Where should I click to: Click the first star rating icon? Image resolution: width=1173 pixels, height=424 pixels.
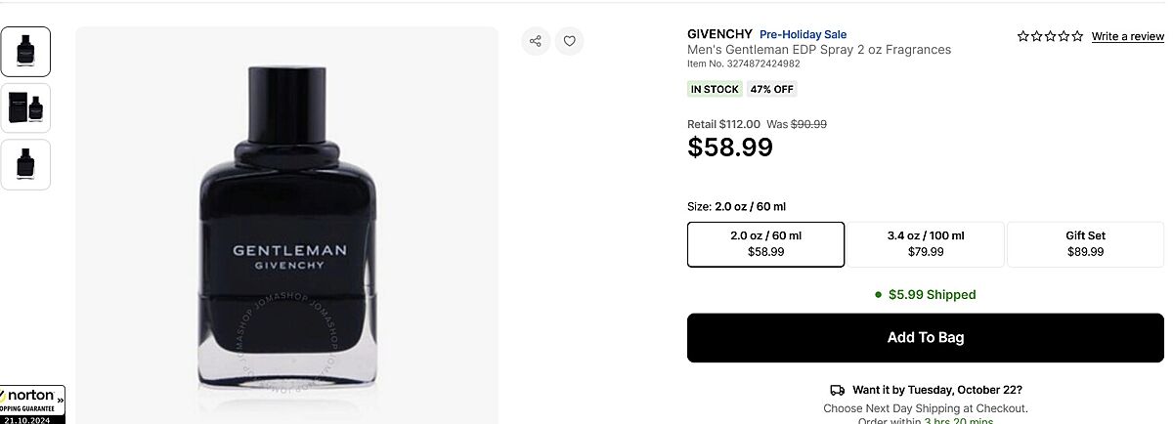point(1023,36)
